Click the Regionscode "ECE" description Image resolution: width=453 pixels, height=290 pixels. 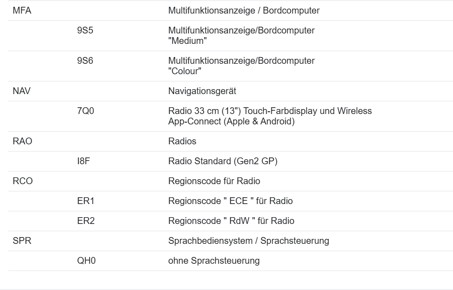(233, 201)
